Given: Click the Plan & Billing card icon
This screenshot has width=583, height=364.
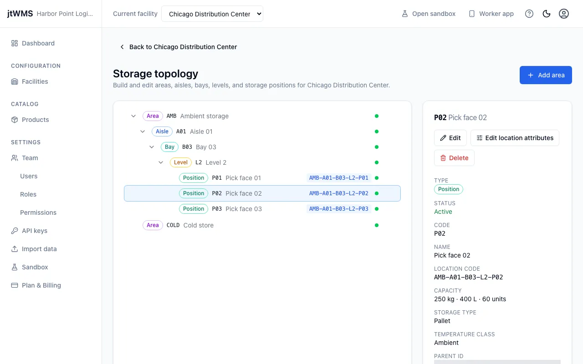Looking at the screenshot, I should (15, 285).
